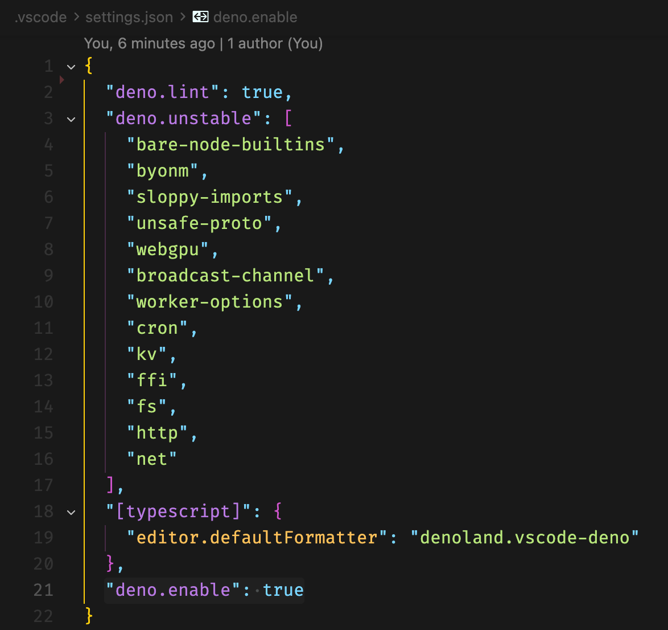Image resolution: width=668 pixels, height=630 pixels.
Task: Click the "byonm" array entry
Action: (x=162, y=171)
